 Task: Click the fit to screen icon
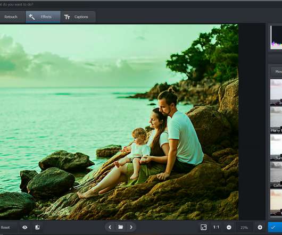203,227
